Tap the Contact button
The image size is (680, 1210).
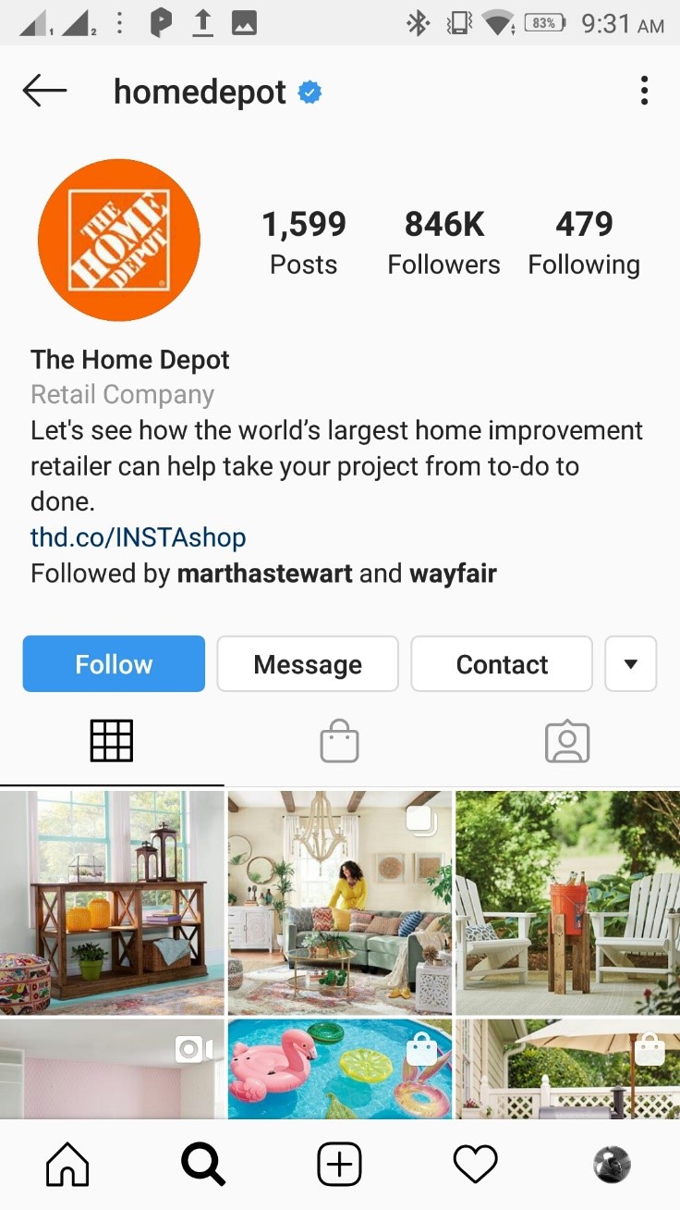tap(502, 663)
